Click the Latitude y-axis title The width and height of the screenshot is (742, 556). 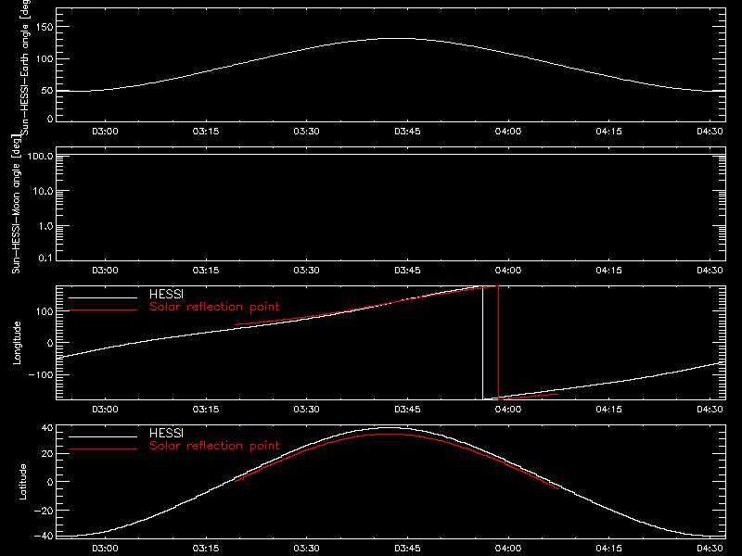click(22, 482)
